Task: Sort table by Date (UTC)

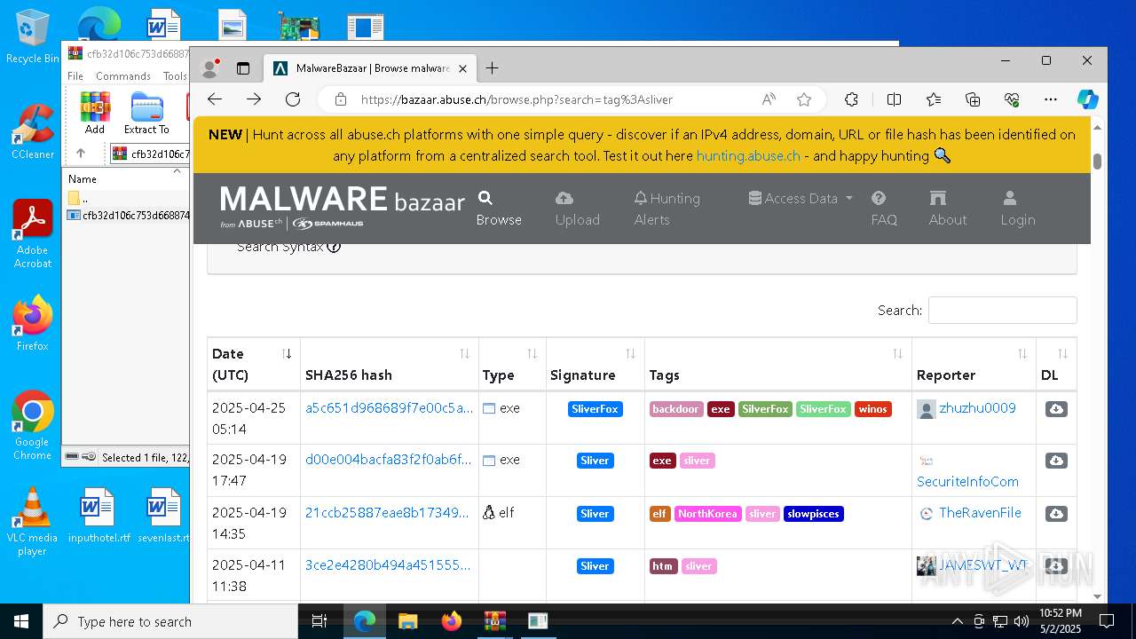Action: (x=254, y=364)
